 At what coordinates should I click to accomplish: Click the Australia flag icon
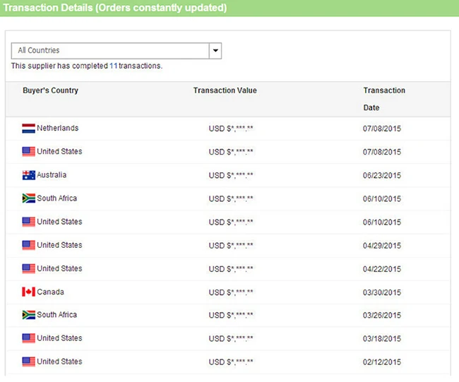tap(28, 175)
